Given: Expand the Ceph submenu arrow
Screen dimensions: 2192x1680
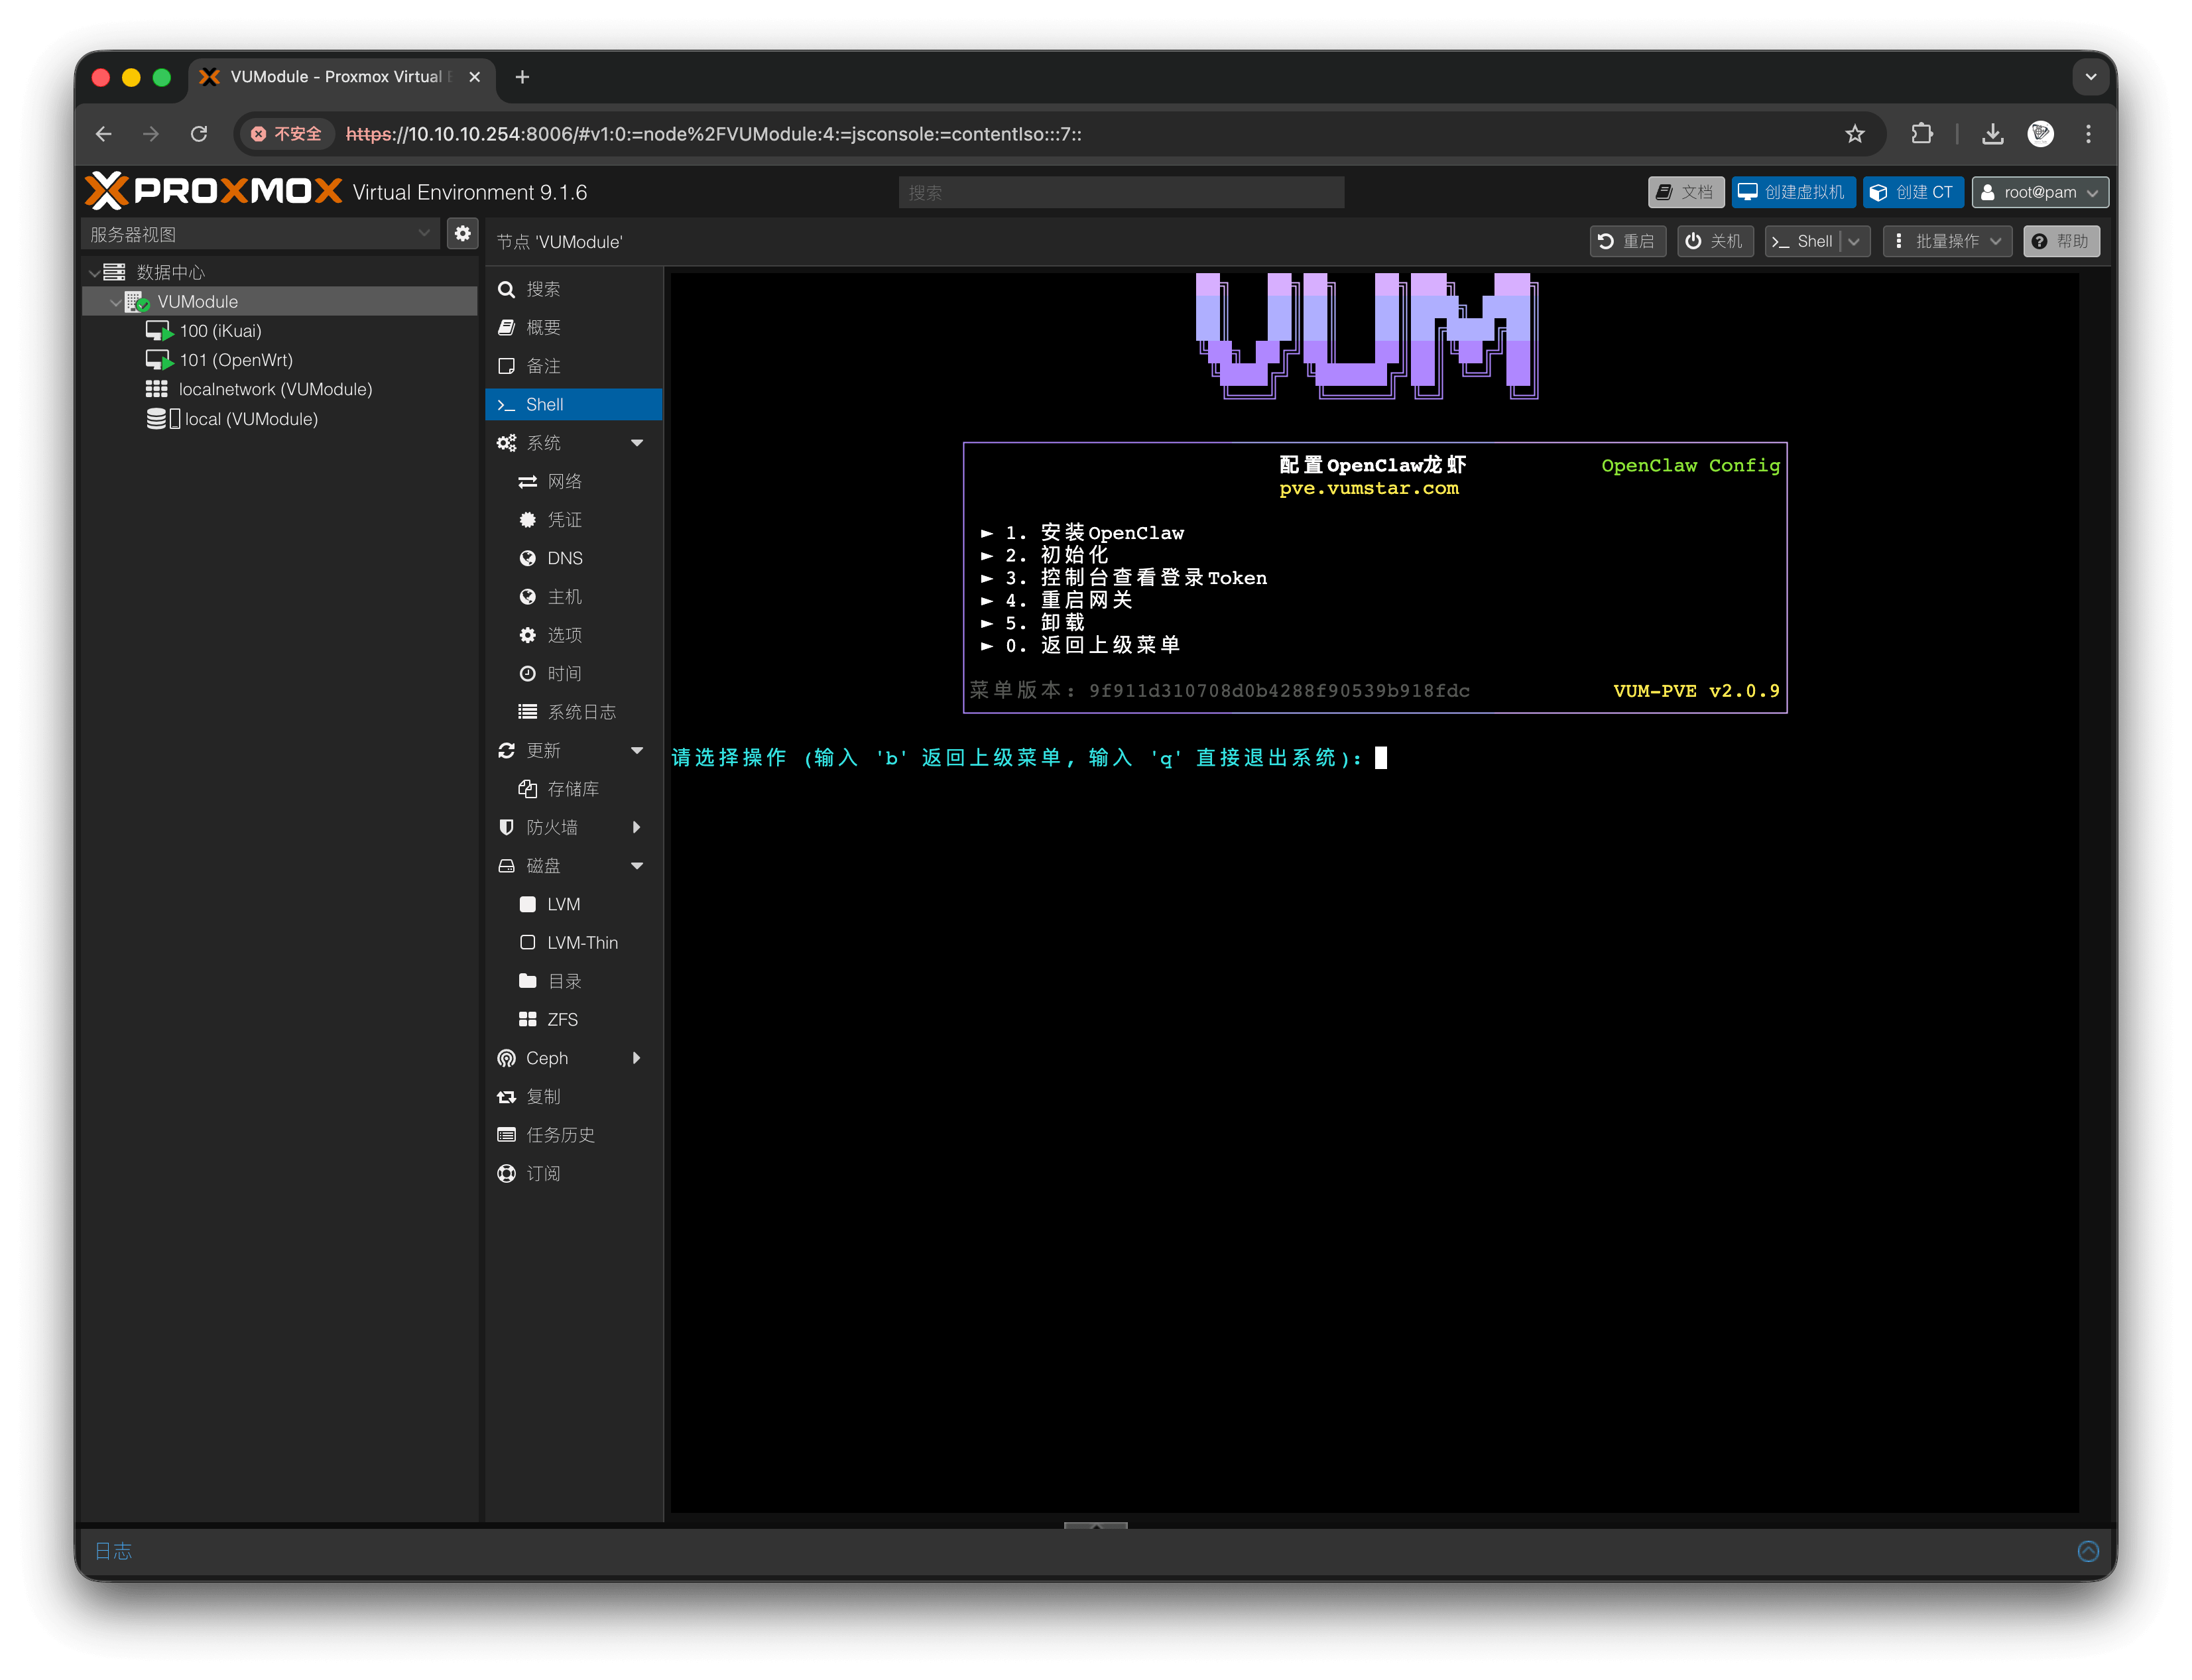Looking at the screenshot, I should click(637, 1058).
